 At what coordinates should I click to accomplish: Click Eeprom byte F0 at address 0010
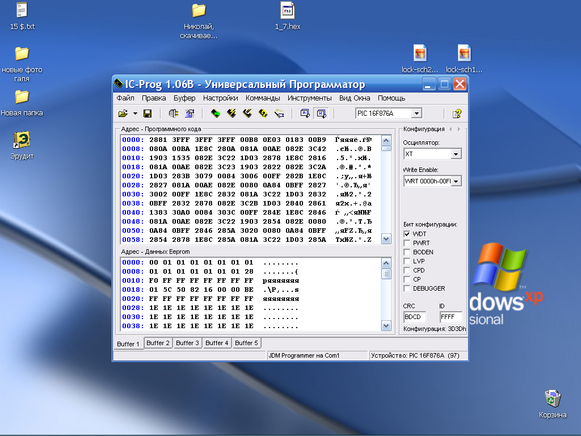pyautogui.click(x=153, y=280)
